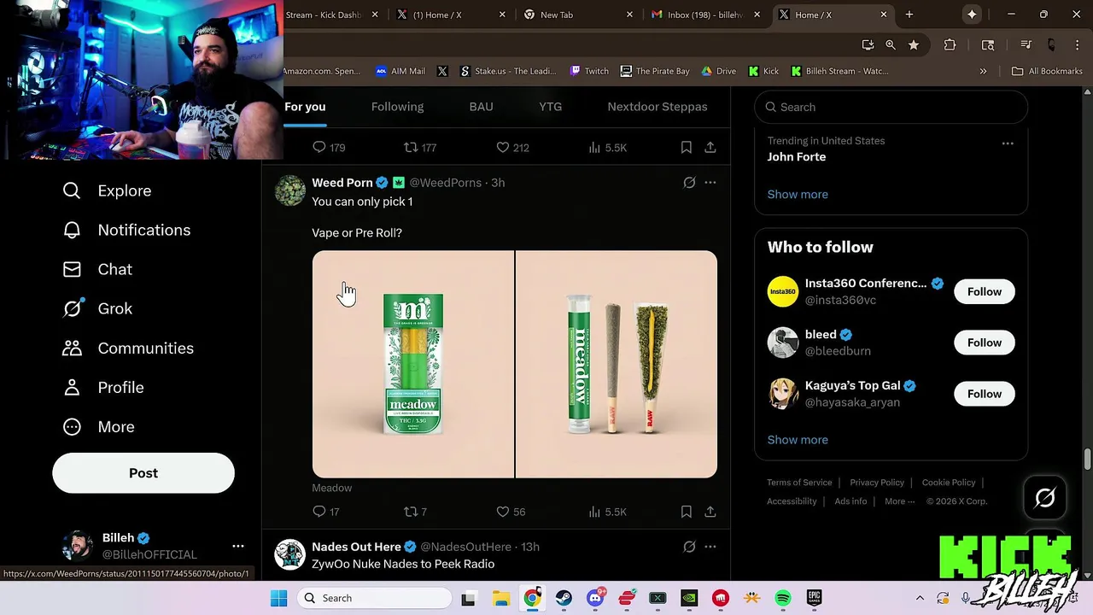Open Grok actions on the Weed Porn post
This screenshot has height=615, width=1093.
point(689,182)
